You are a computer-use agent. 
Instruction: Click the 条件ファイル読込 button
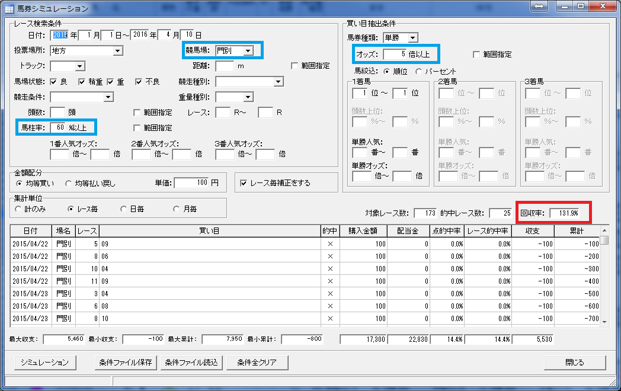pos(191,363)
